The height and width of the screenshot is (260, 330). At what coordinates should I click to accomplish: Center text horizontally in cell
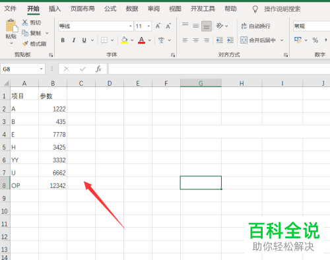point(196,40)
